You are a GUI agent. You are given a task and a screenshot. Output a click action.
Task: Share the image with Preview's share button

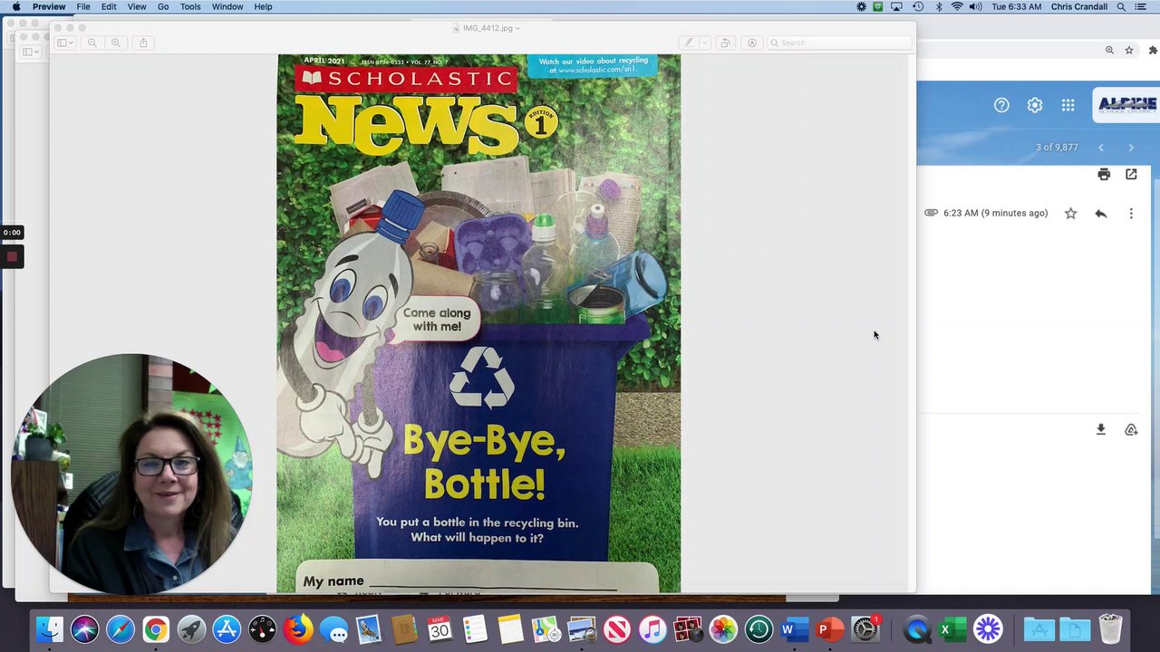tap(143, 43)
